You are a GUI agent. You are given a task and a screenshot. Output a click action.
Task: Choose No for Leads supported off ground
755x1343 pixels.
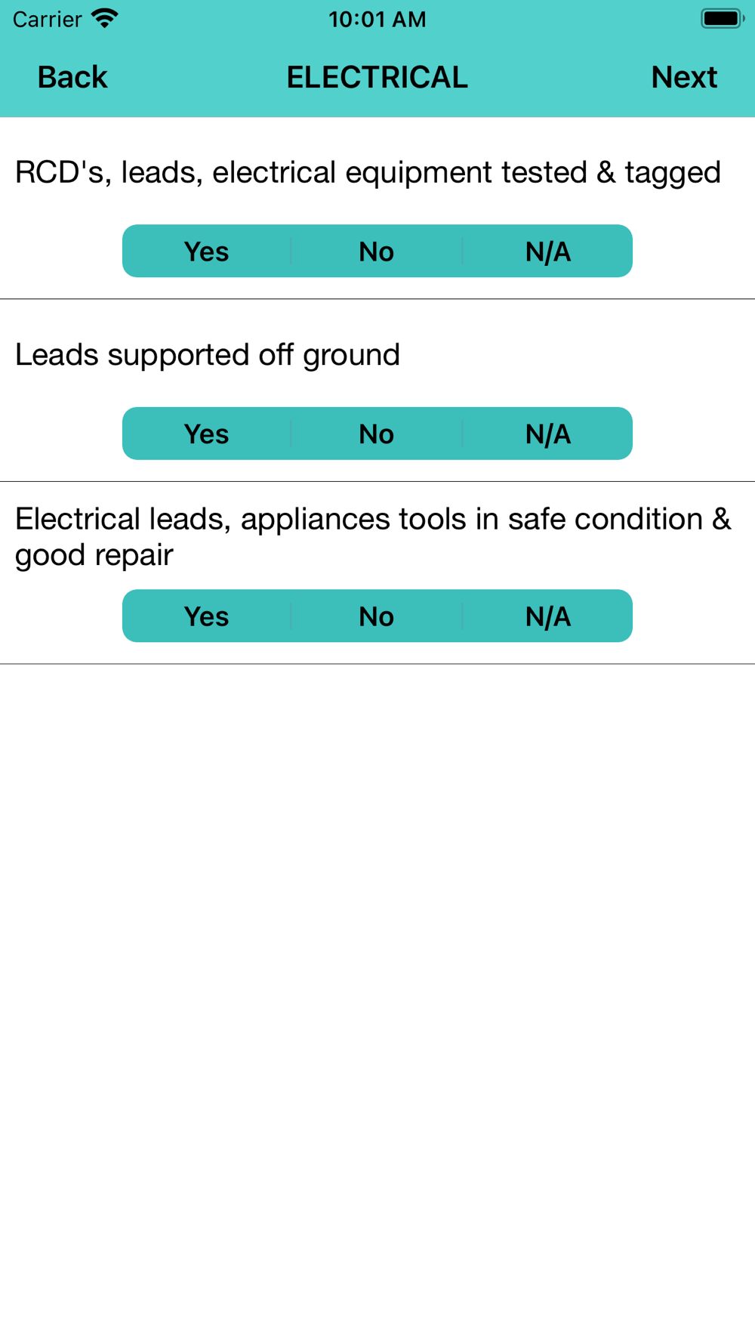coord(377,434)
